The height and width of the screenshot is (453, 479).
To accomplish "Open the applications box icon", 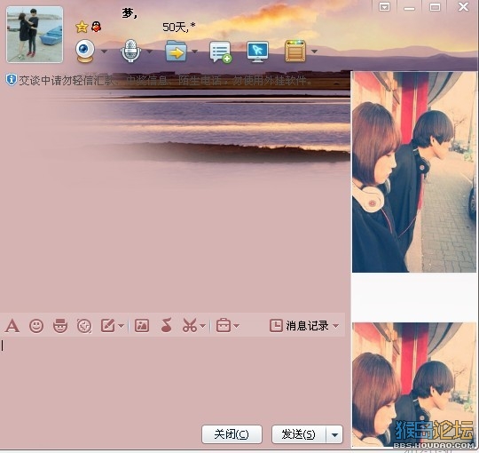I will point(295,52).
